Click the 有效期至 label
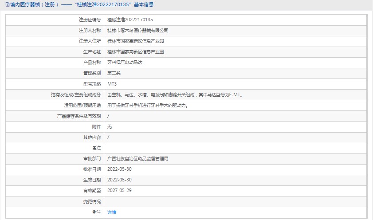 point(92,191)
